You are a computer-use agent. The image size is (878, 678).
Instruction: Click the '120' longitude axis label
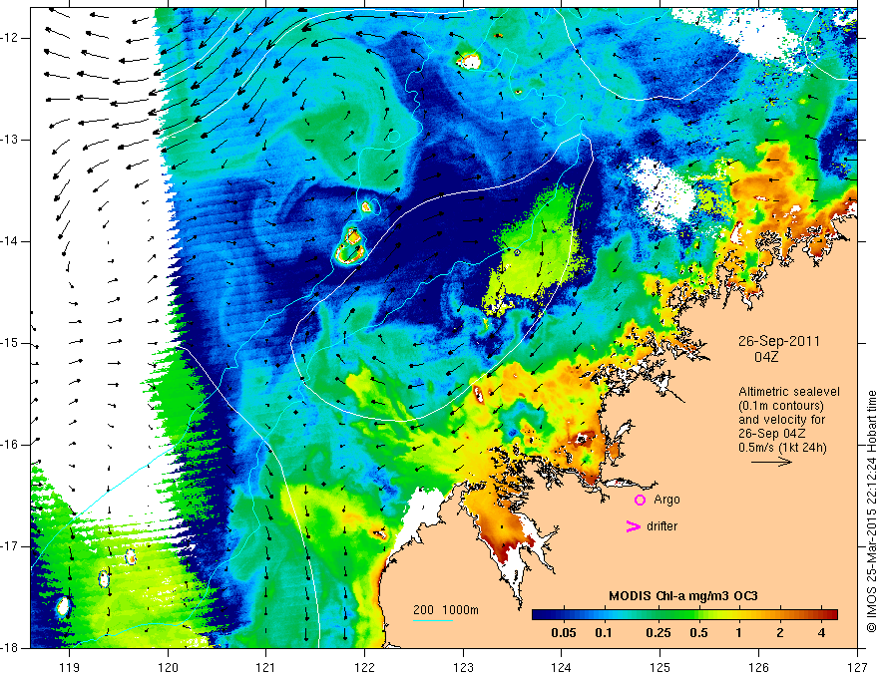coord(168,667)
